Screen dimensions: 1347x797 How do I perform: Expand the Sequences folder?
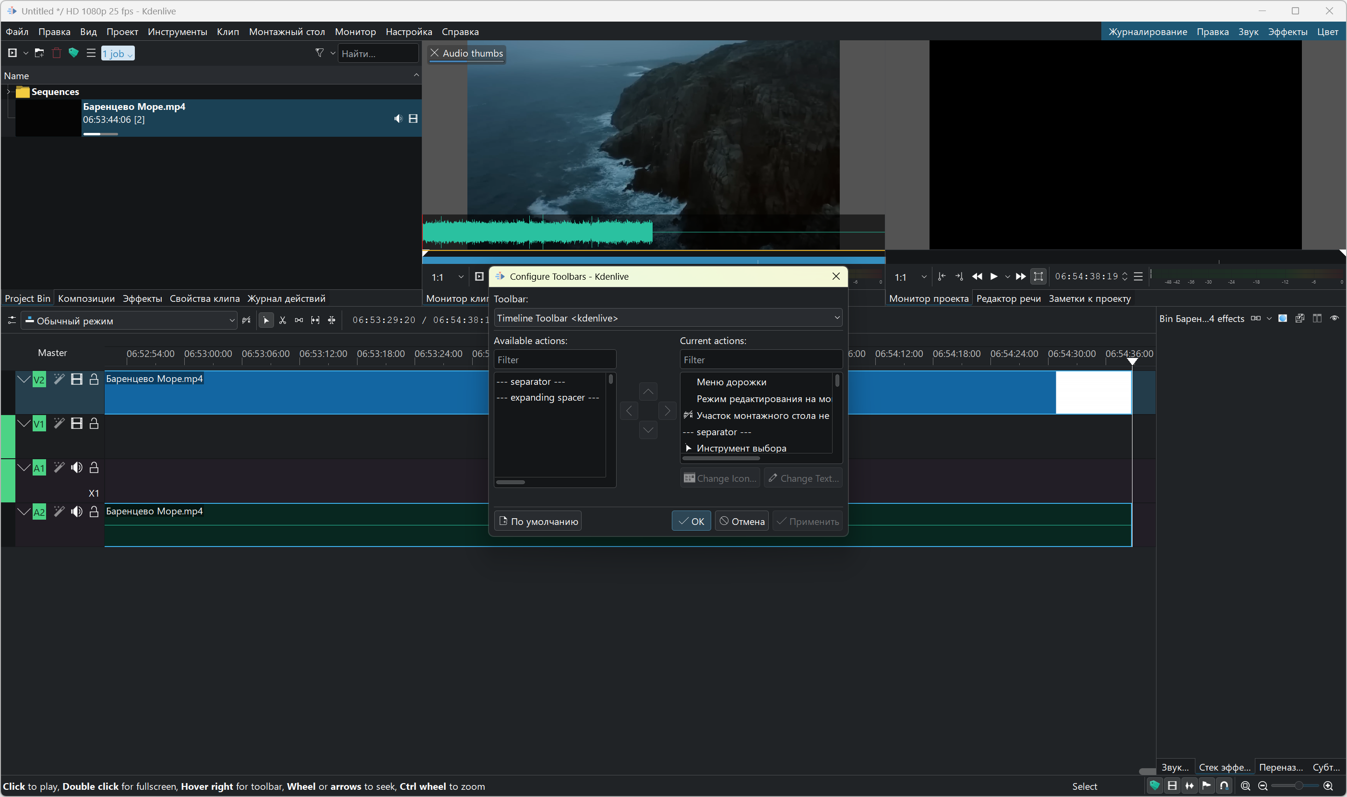pos(8,92)
